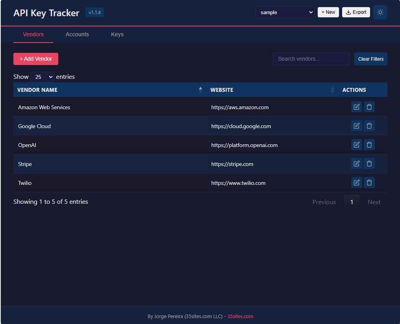
Task: Go to Previous page
Action: click(x=324, y=202)
